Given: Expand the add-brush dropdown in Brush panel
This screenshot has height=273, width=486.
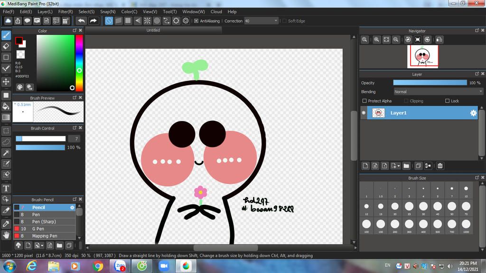Looking at the screenshot, I should coord(42,246).
